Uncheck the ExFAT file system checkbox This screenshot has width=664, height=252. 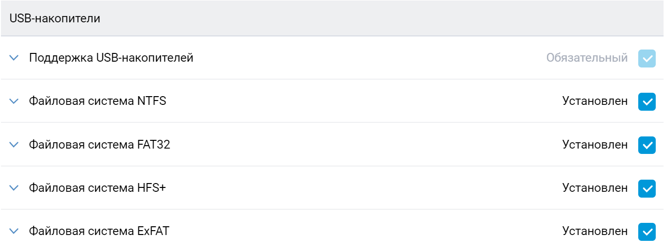tap(647, 232)
